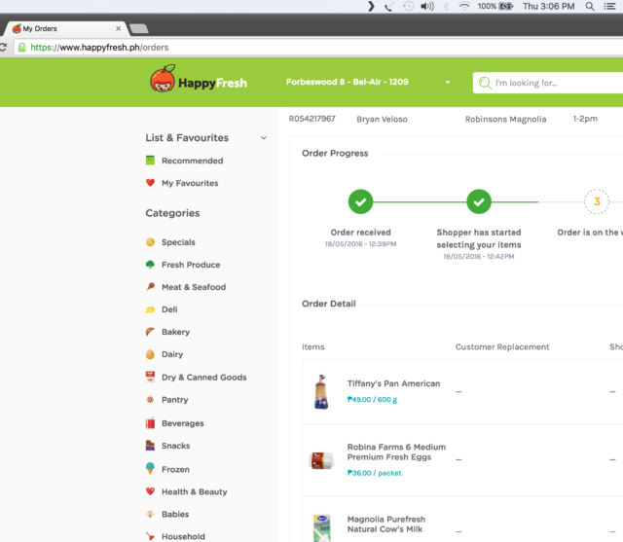
Task: Open Dry & Canned Goods category
Action: coord(203,378)
